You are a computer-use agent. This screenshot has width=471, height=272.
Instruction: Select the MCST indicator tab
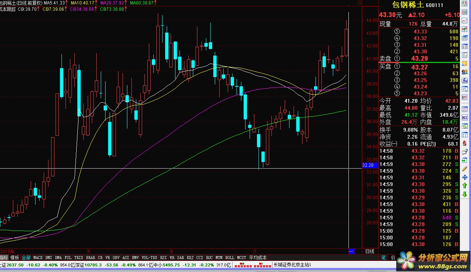click(x=241, y=257)
